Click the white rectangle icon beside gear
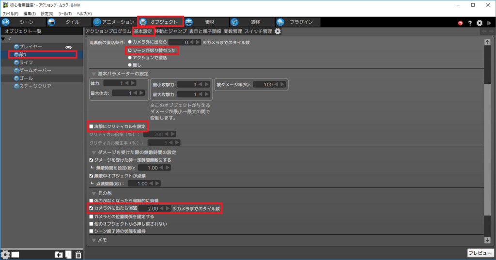Image resolution: width=496 pixels, height=260 pixels. [15, 255]
